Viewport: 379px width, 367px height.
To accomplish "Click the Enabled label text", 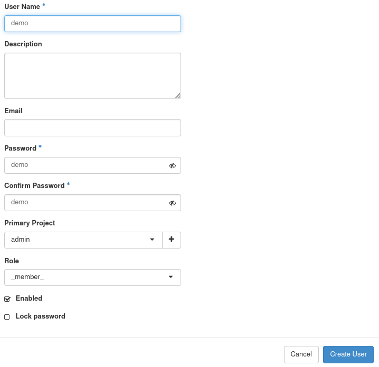I will [29, 299].
